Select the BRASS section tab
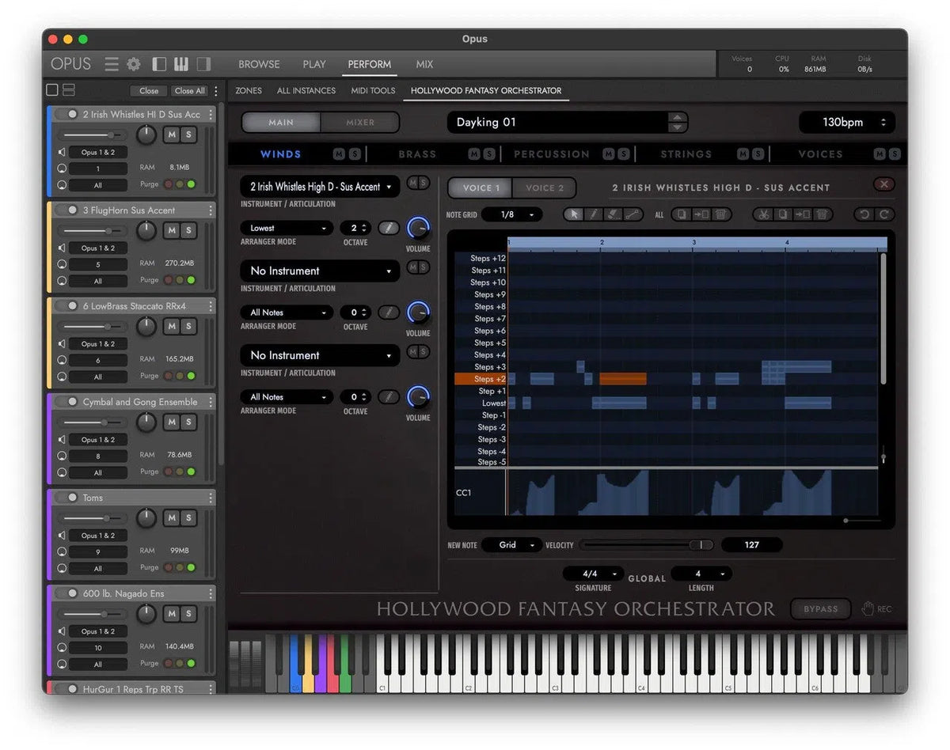Screen dimensions: 950x750 tap(417, 153)
